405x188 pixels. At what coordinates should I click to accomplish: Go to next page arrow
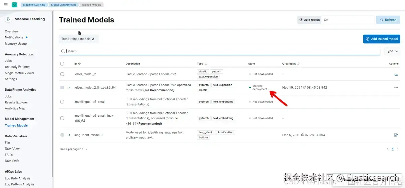coord(398,149)
